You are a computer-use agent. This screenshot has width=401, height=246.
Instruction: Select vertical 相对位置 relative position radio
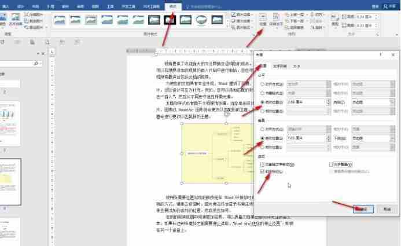262,147
